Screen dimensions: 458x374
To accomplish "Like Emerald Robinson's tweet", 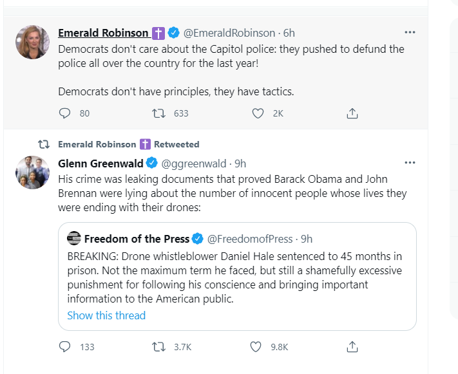I will 258,113.
